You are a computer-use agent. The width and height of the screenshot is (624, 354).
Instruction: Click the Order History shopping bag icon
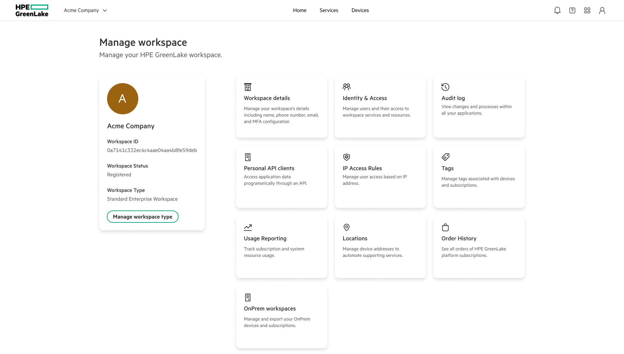pos(445,227)
